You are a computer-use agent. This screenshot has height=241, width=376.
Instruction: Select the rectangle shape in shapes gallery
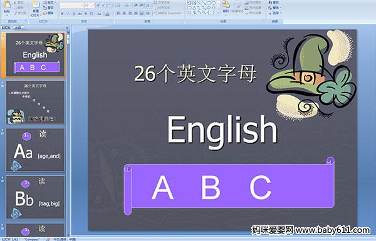click(209, 3)
